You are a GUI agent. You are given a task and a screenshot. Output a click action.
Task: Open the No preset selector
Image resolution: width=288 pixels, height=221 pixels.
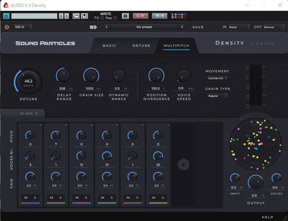(x=144, y=27)
